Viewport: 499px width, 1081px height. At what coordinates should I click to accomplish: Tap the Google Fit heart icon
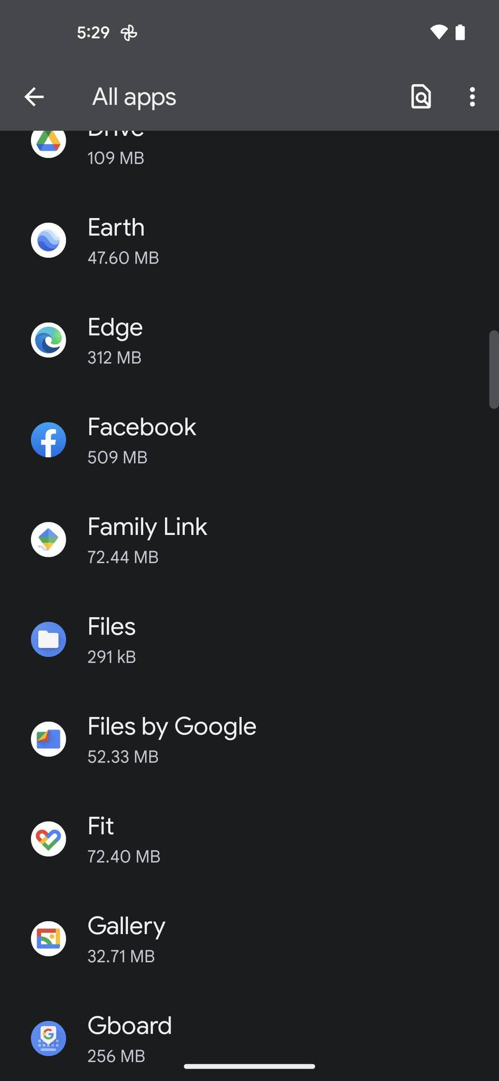[x=48, y=839]
